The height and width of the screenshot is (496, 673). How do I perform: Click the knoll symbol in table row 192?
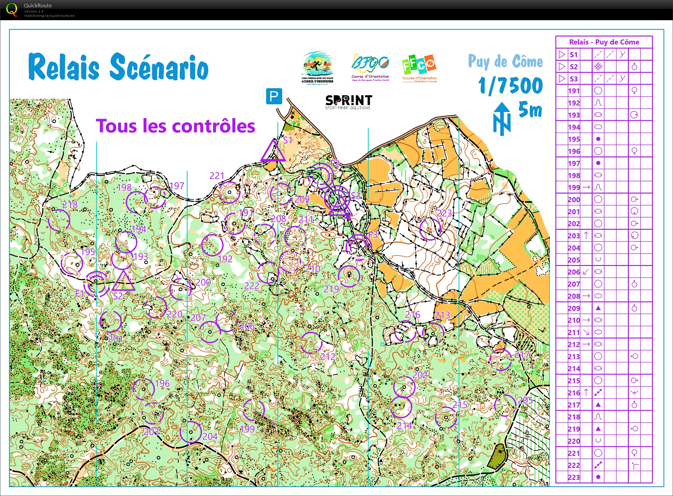[598, 103]
